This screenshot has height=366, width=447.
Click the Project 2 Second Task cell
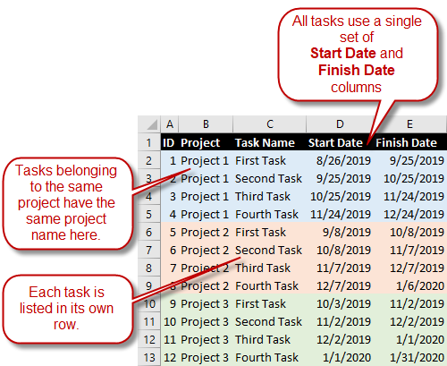[270, 250]
